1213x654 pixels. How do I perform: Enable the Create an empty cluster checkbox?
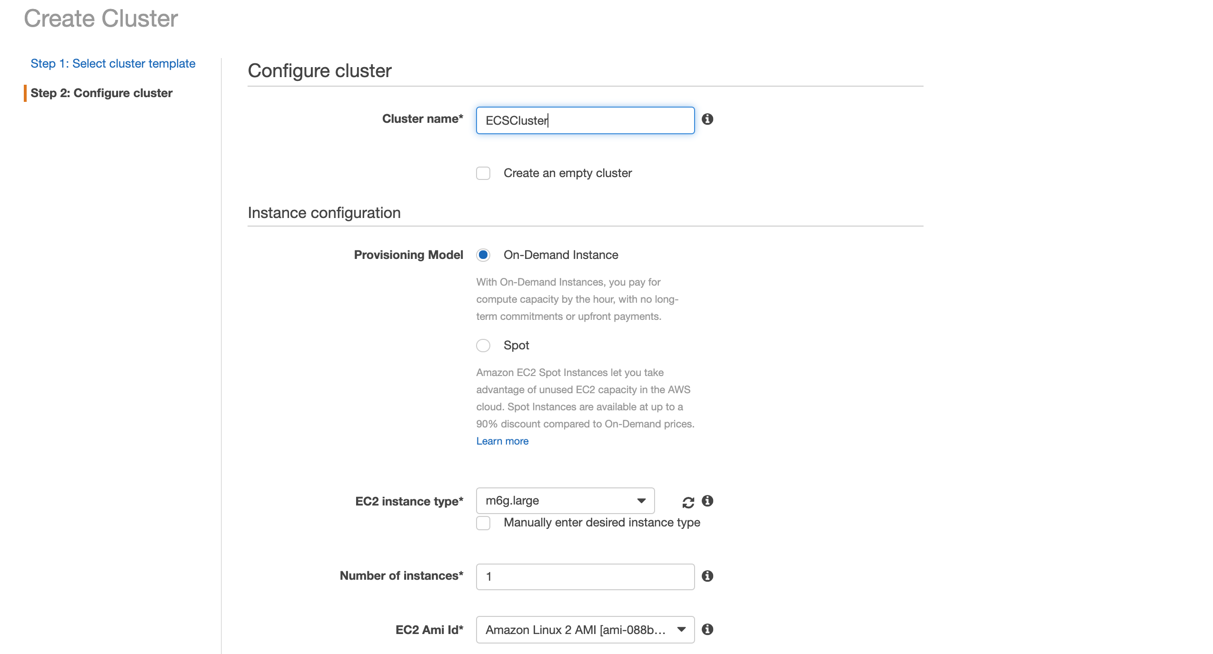483,173
